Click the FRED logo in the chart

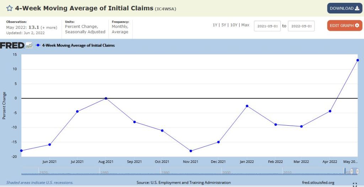point(12,45)
